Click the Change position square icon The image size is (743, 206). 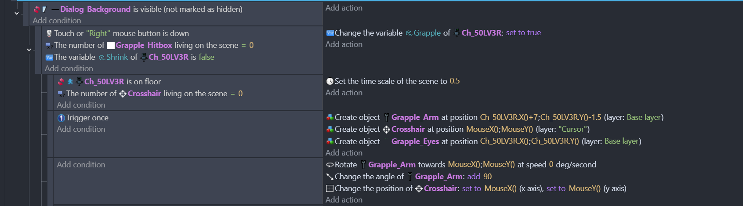click(x=330, y=188)
